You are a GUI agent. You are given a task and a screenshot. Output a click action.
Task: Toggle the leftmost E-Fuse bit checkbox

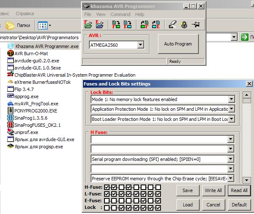pos(107,201)
